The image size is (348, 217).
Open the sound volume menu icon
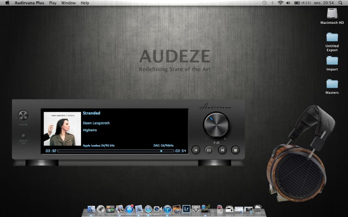288,3
